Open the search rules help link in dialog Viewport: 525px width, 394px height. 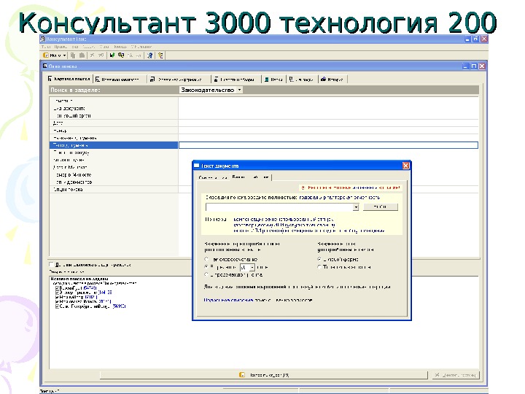[228, 300]
